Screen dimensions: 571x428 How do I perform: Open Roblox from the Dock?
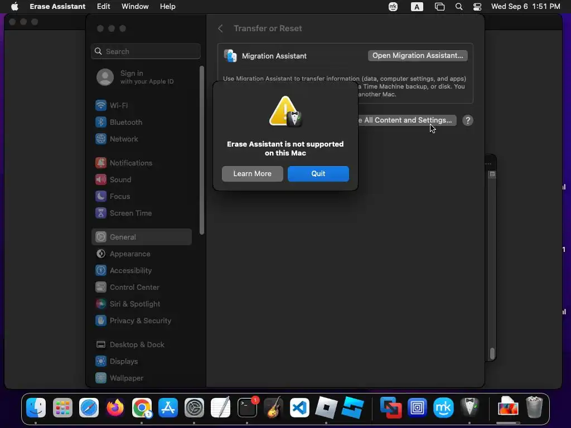(326, 407)
